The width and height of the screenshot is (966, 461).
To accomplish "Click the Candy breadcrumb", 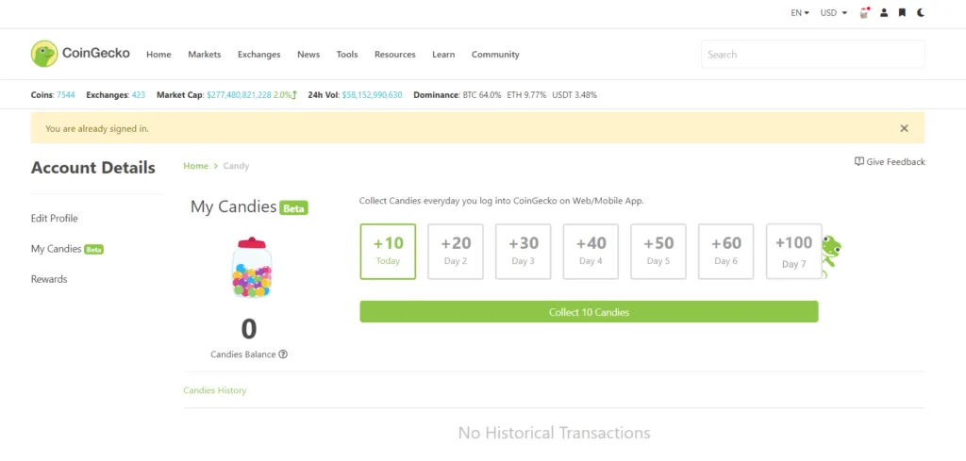I will tap(236, 166).
